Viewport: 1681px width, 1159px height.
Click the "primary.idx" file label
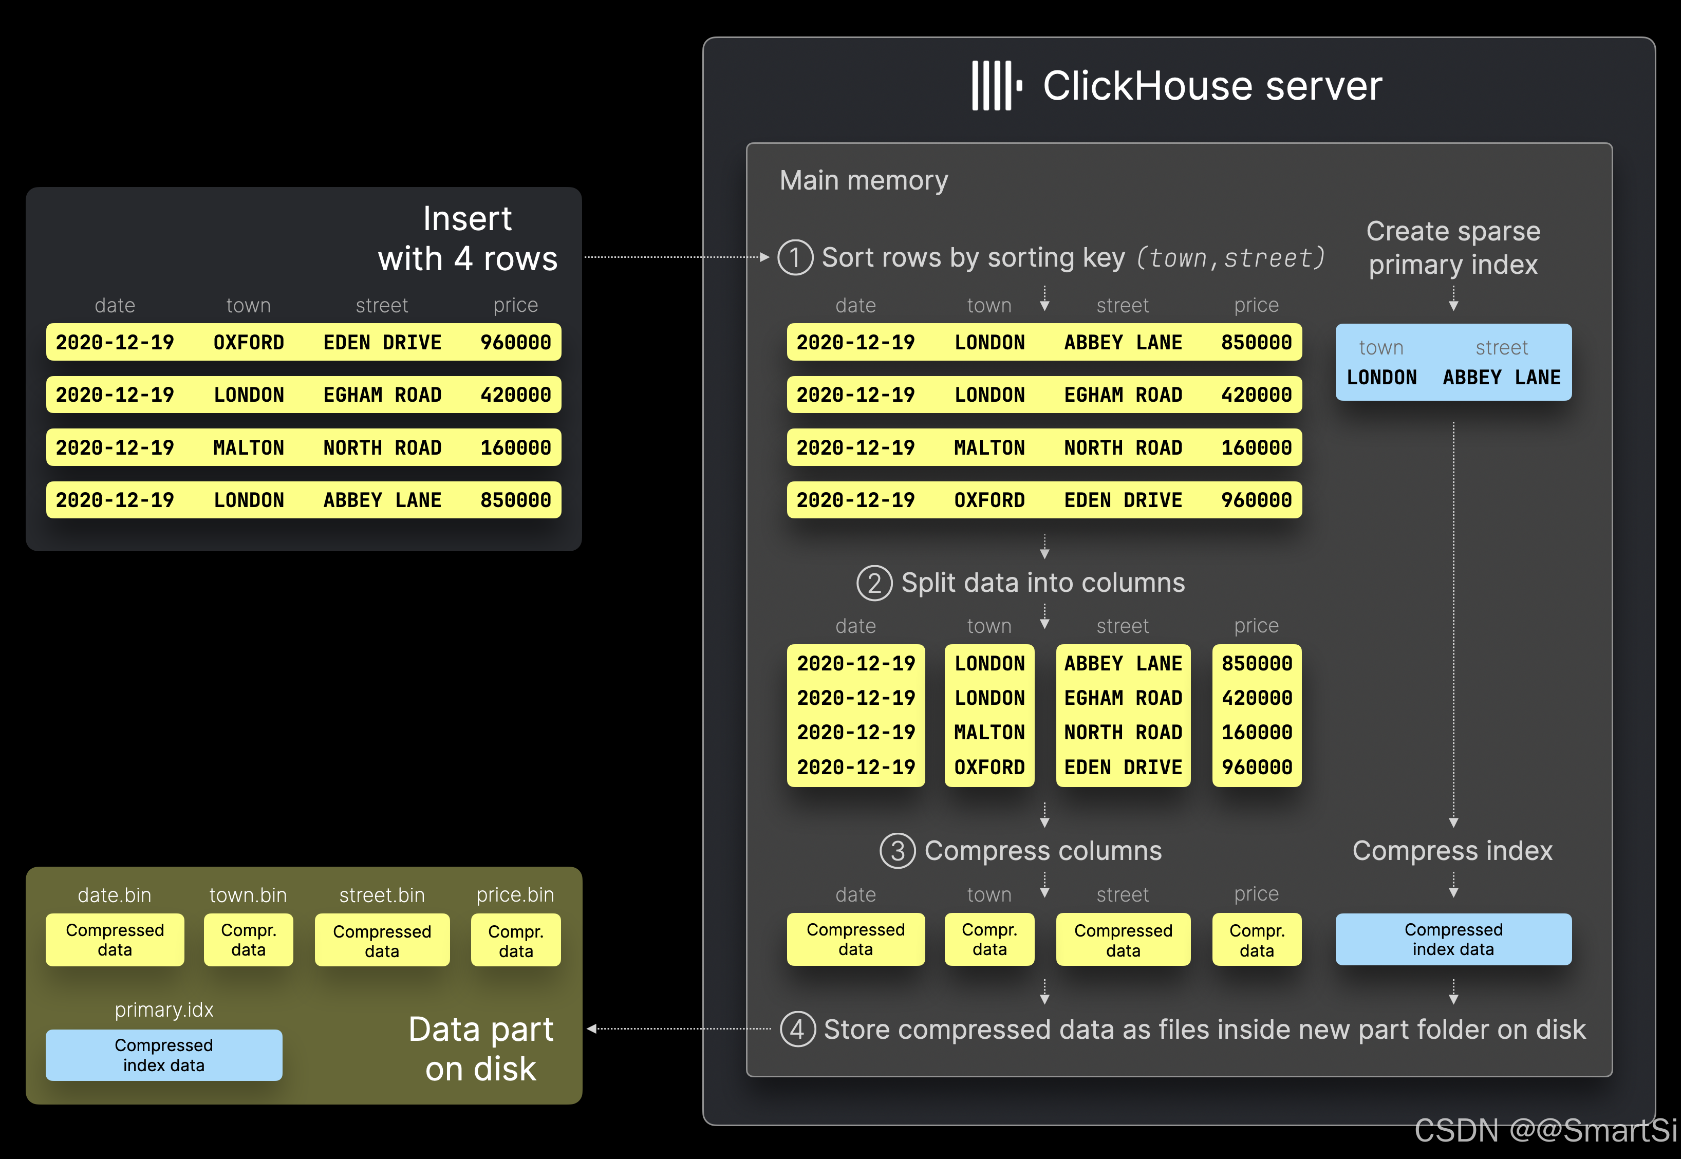coord(163,1010)
